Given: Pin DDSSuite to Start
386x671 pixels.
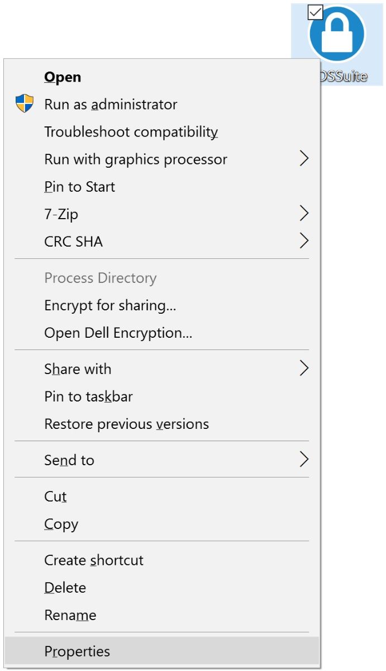Looking at the screenshot, I should (78, 187).
